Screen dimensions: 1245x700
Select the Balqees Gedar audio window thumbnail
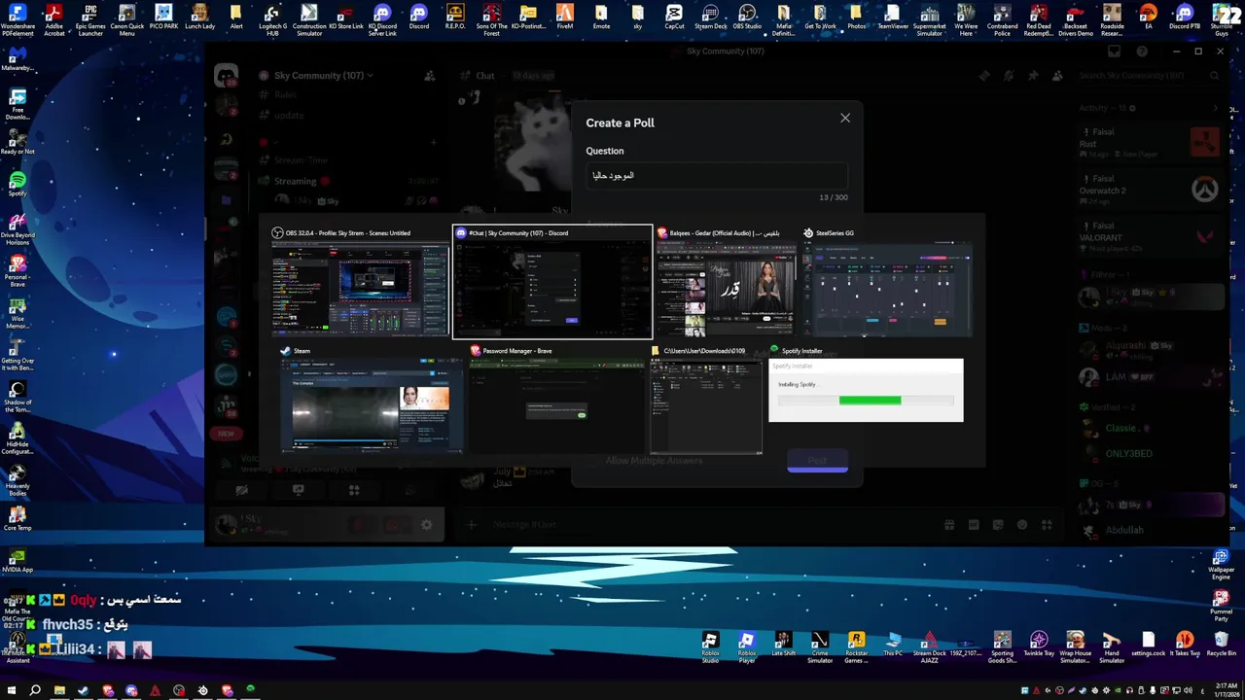point(726,281)
